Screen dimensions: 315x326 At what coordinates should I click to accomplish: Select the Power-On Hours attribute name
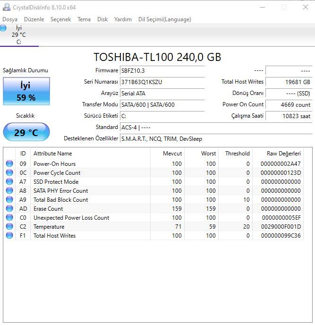(54, 164)
